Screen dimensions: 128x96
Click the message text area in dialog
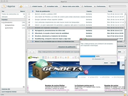98,48
